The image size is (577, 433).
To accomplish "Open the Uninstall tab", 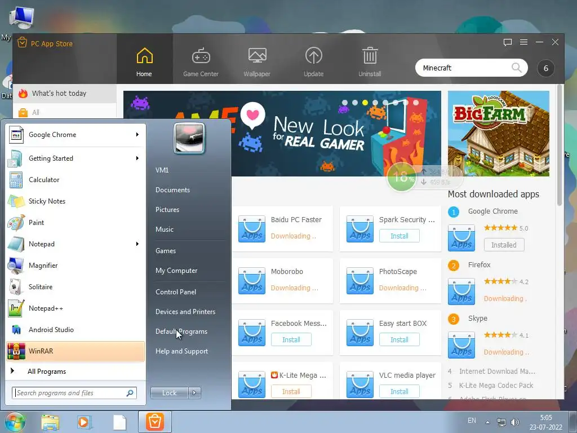I will point(370,62).
